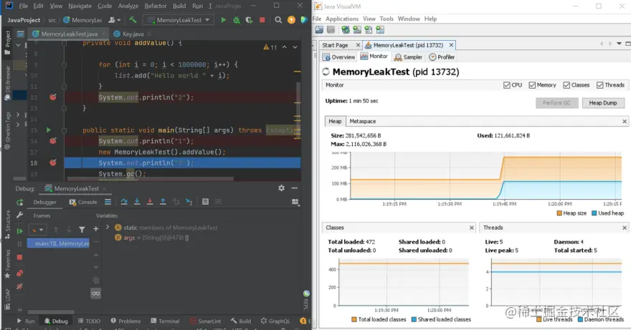The height and width of the screenshot is (330, 631).
Task: Open the Sampler tab in VisualVM
Action: coord(408,57)
